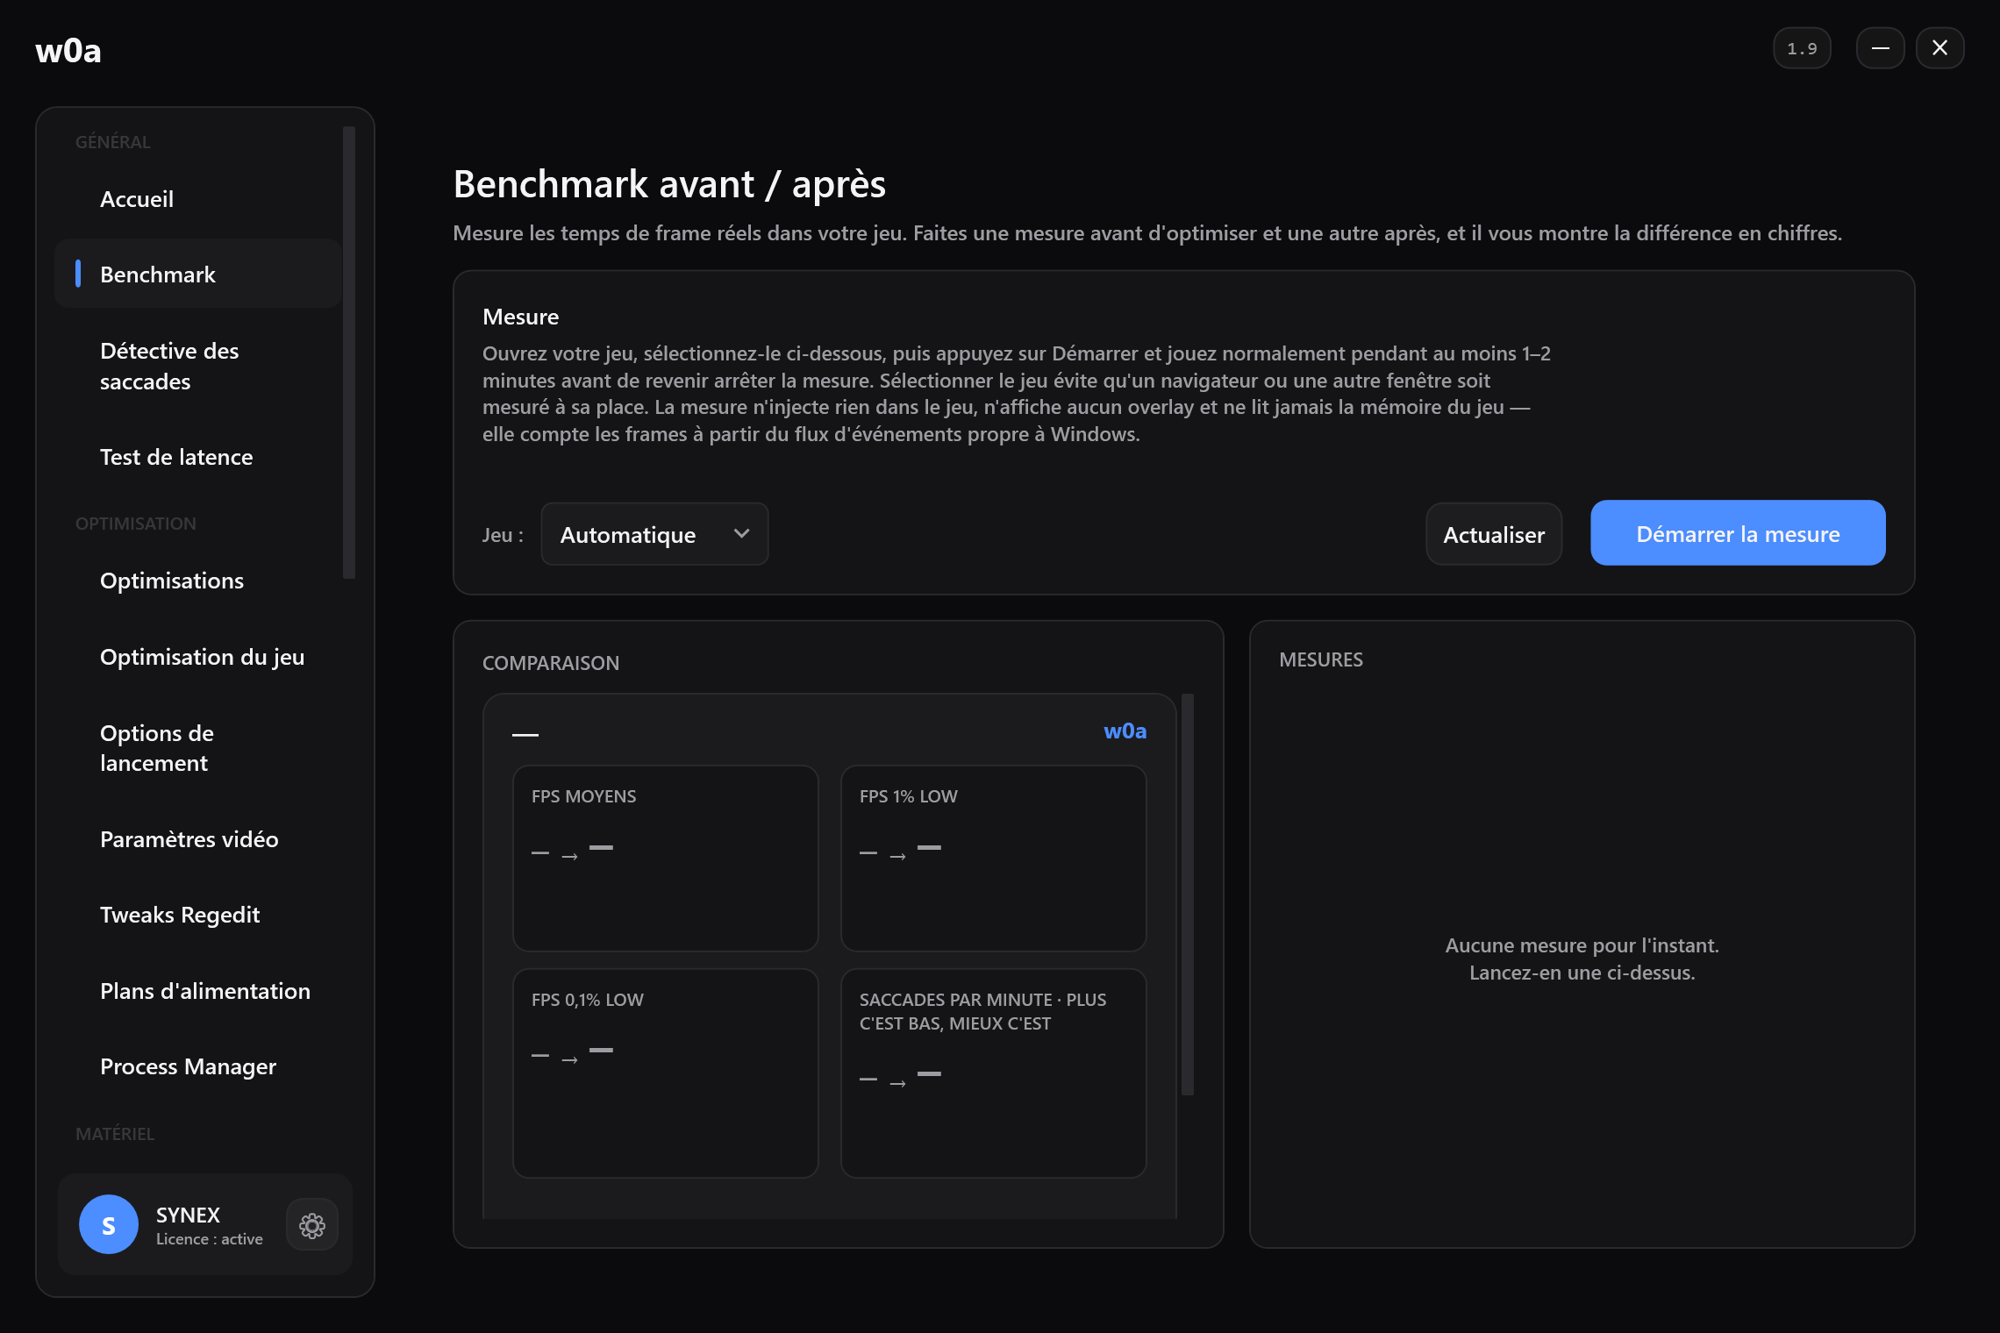Open Process Manager
2000x1333 pixels.
coord(198,1066)
